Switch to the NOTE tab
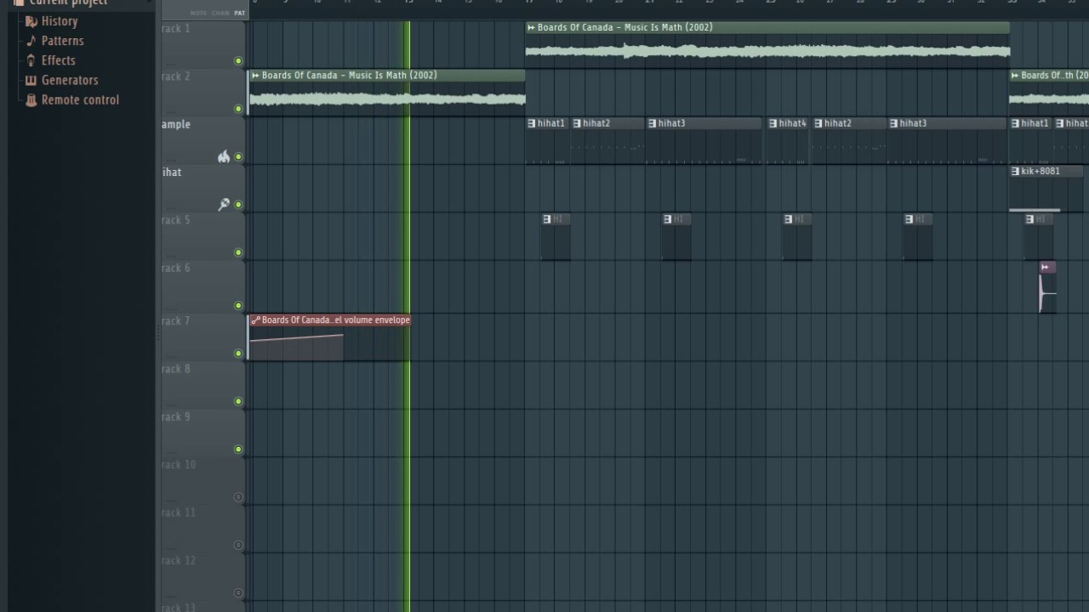The image size is (1089, 612). click(198, 14)
